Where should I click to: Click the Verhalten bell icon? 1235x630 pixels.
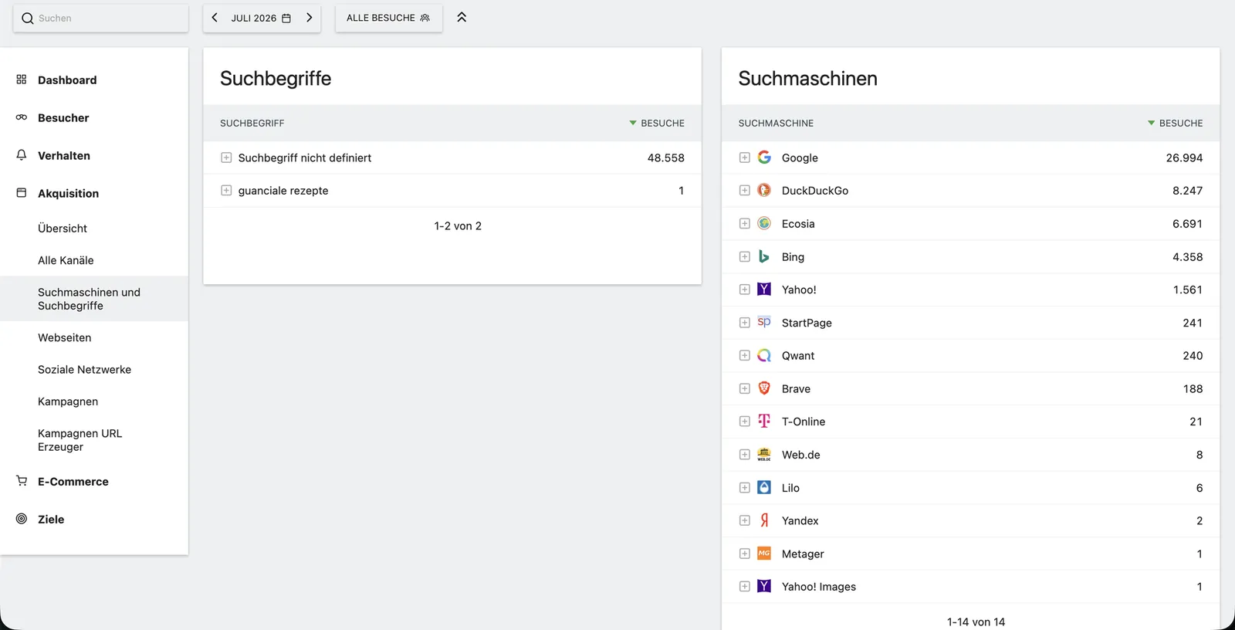(x=22, y=155)
